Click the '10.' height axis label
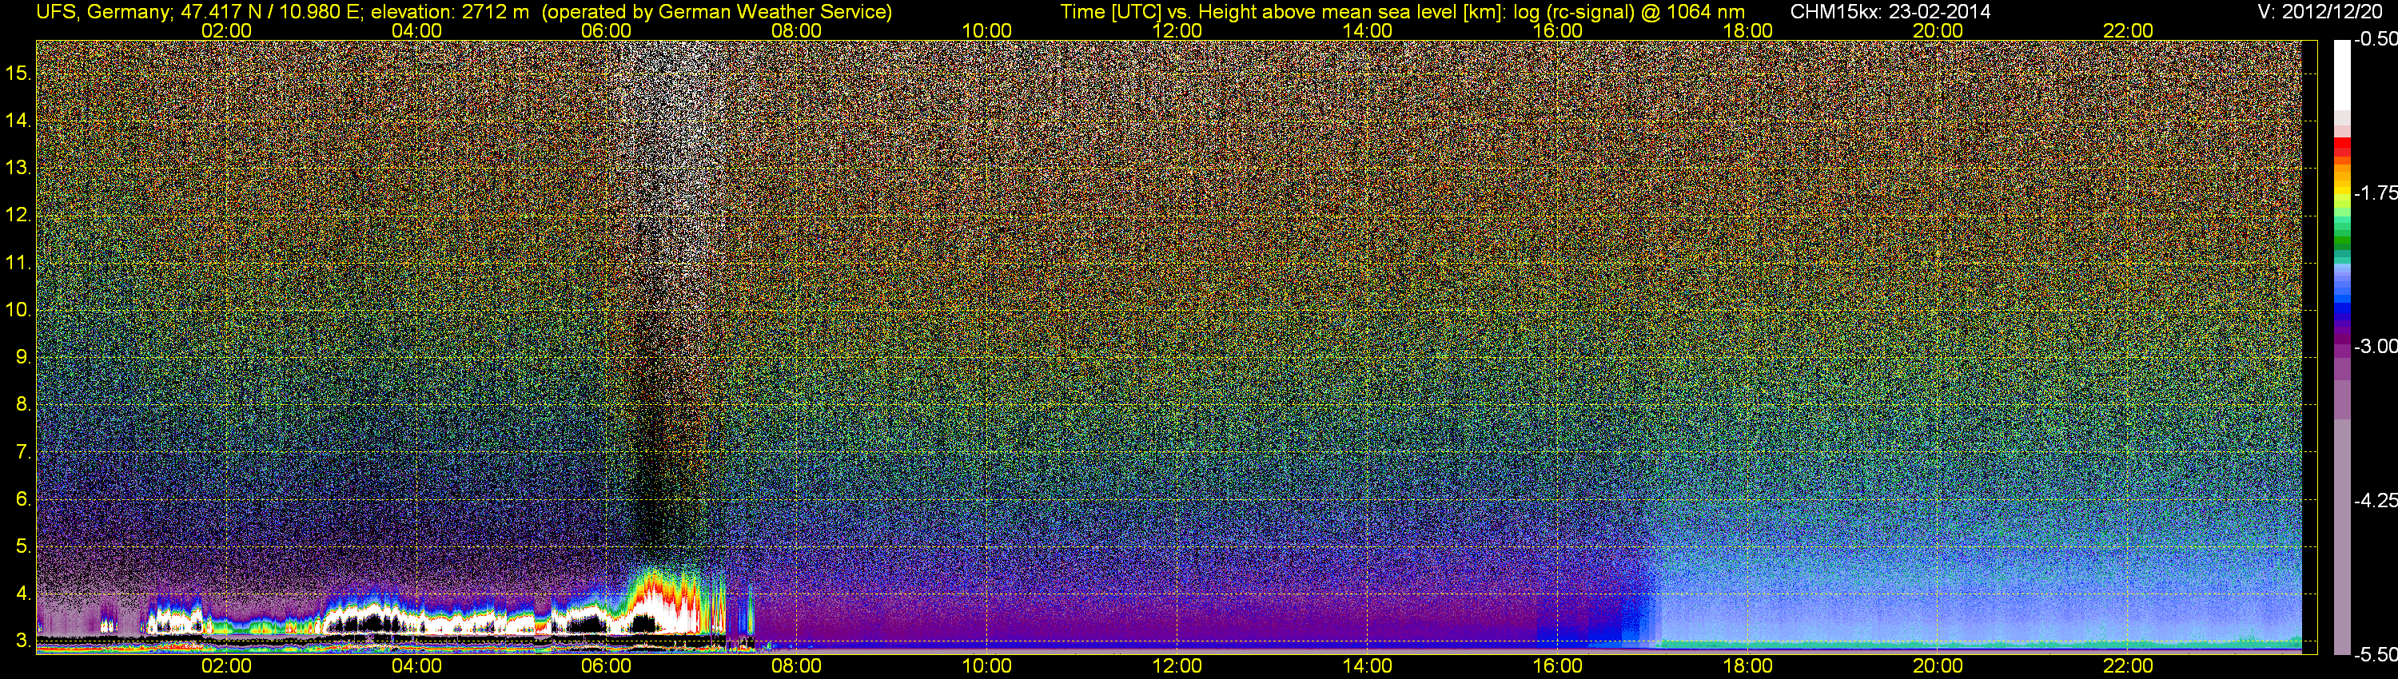Viewport: 2398px width, 679px height. [x=18, y=310]
